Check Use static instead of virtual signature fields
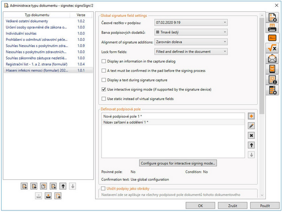This screenshot has height=212, width=283. [x=103, y=99]
